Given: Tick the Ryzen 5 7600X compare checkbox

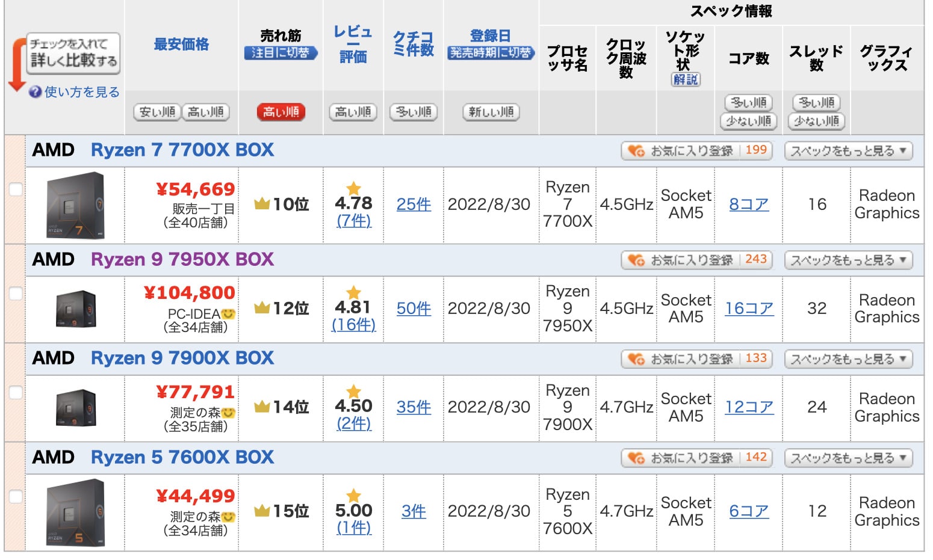Looking at the screenshot, I should (x=16, y=496).
